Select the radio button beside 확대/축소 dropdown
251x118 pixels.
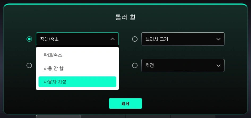(29, 39)
